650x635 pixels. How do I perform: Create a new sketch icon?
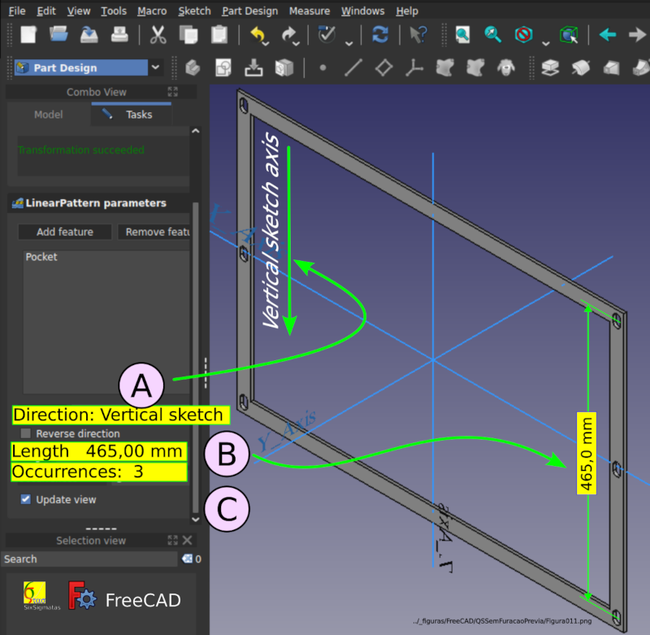(x=223, y=67)
